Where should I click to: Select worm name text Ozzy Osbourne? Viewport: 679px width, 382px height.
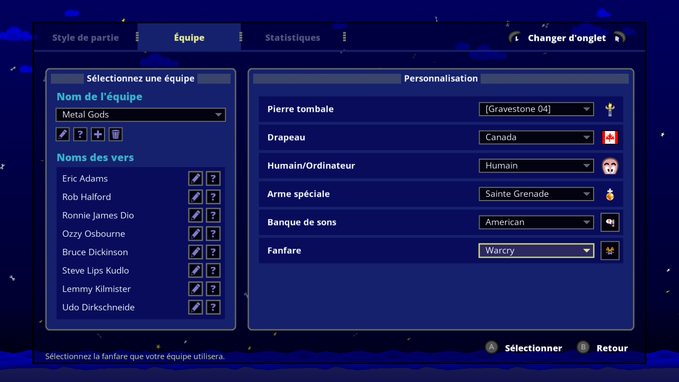93,233
